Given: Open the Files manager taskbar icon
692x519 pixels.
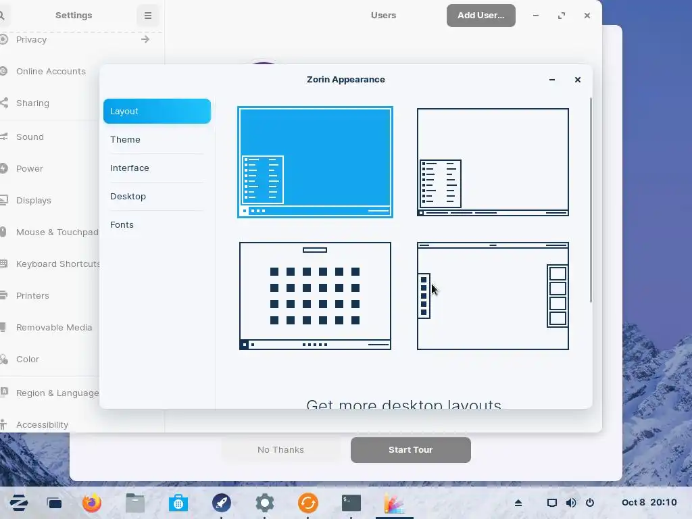Looking at the screenshot, I should pos(135,503).
